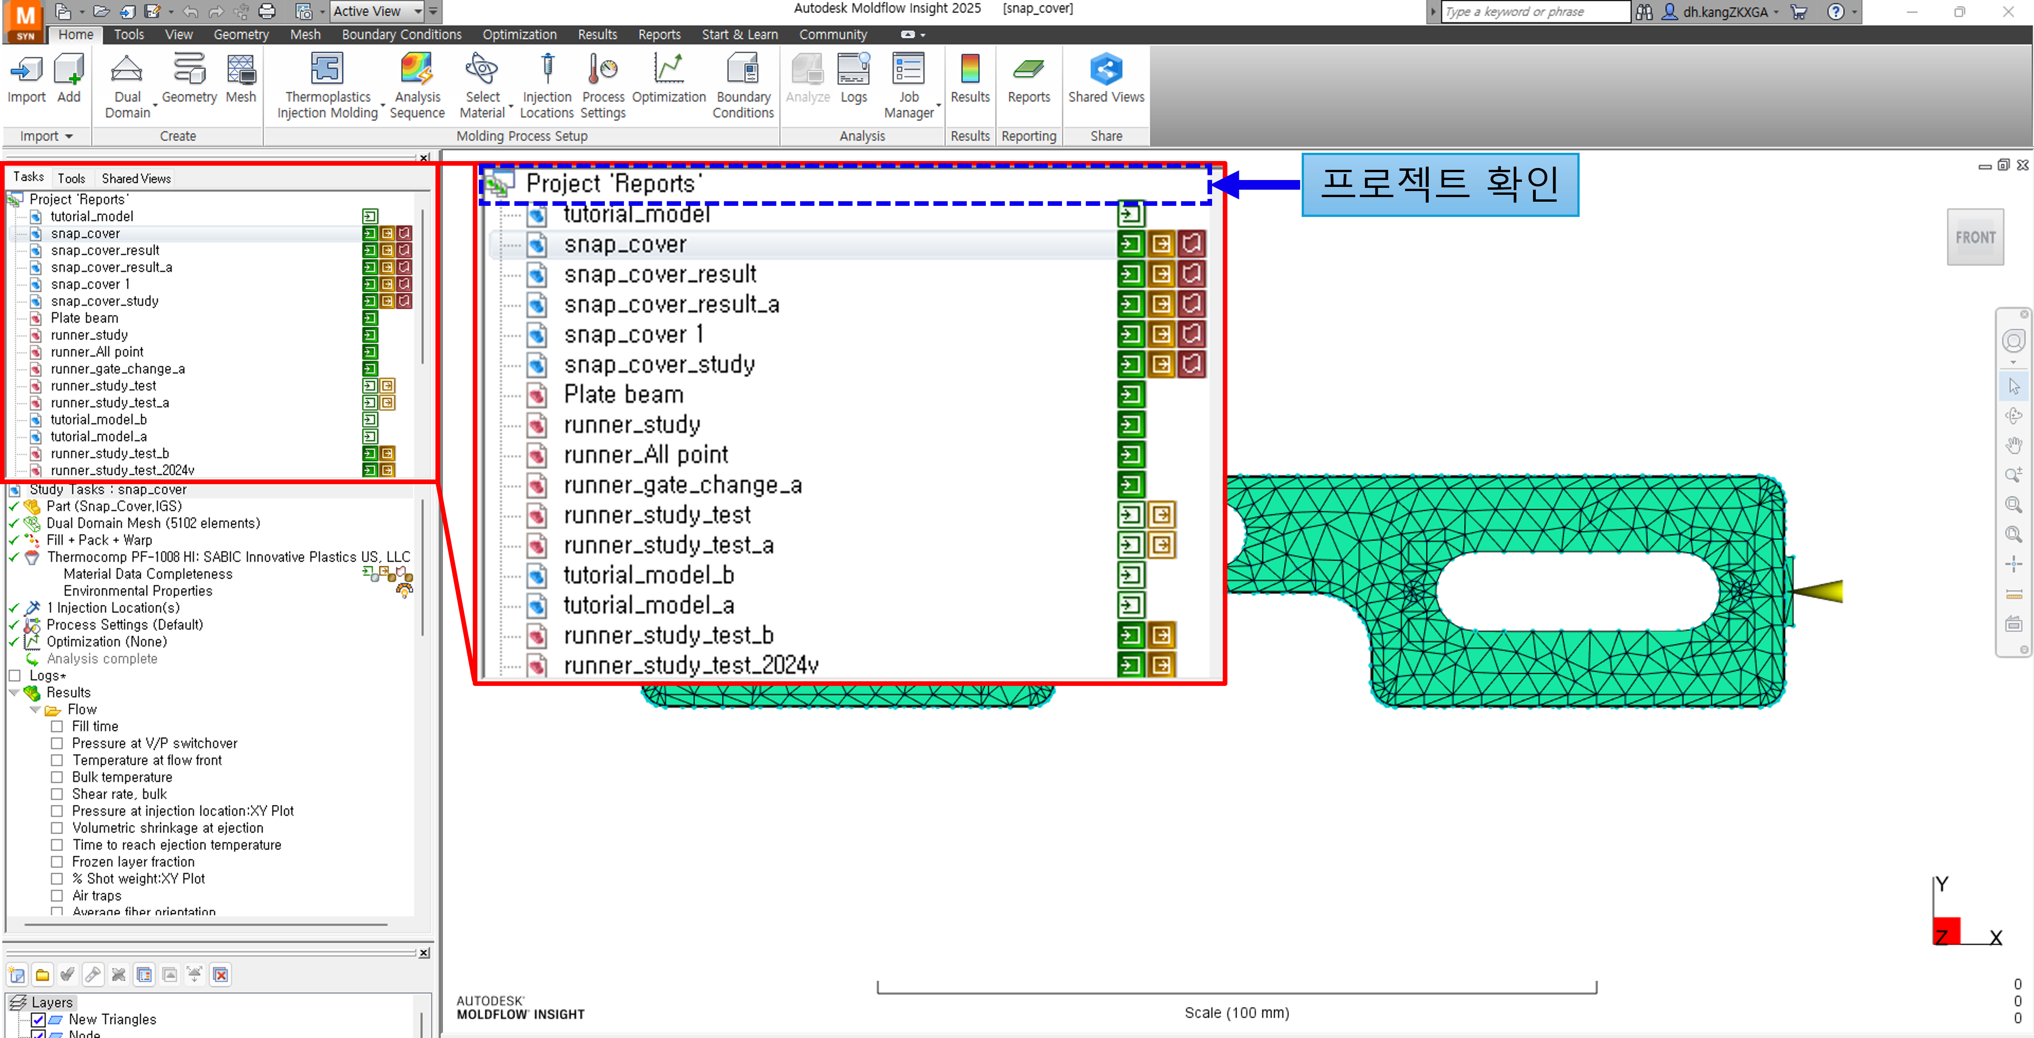
Task: Open the navigation wheel dropdown arrow
Action: [2014, 362]
